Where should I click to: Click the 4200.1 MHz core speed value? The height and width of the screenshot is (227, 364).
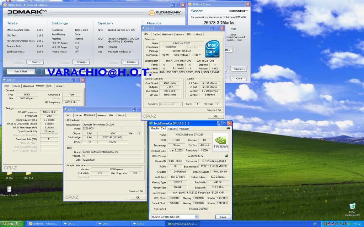pos(170,83)
